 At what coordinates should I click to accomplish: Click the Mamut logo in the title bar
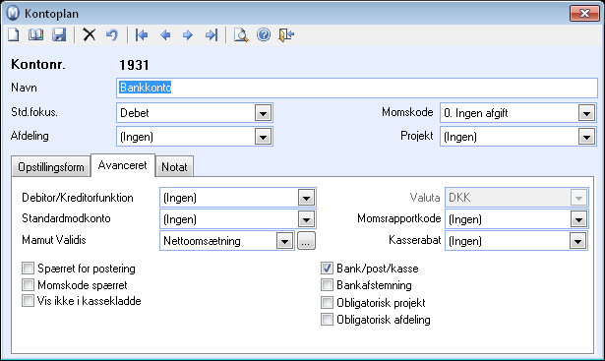pyautogui.click(x=13, y=13)
